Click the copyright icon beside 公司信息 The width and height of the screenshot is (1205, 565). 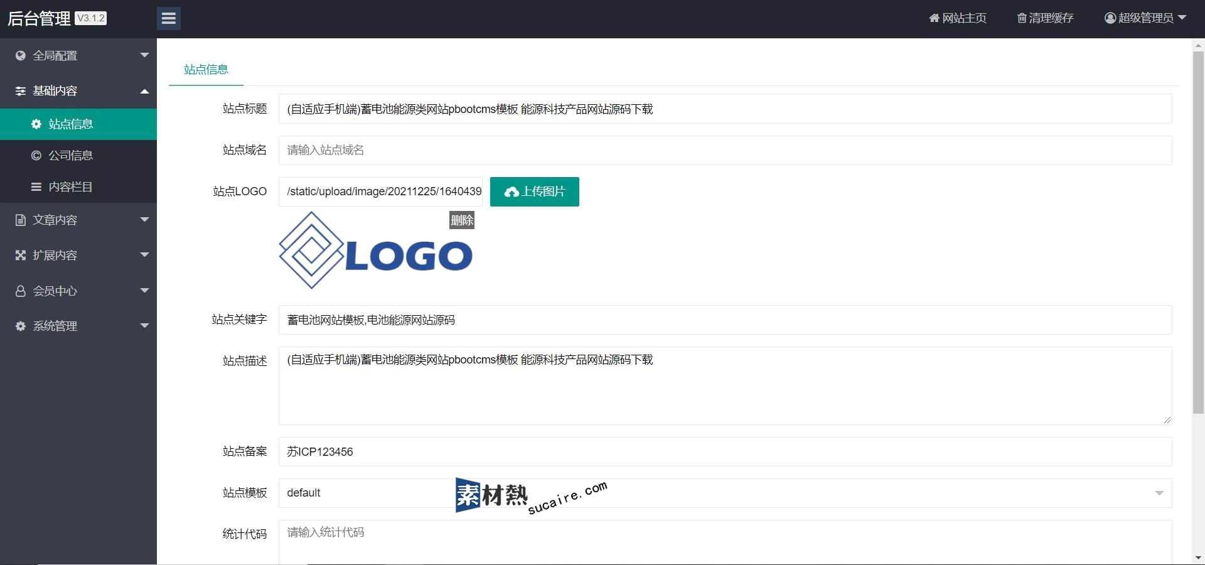coord(36,156)
